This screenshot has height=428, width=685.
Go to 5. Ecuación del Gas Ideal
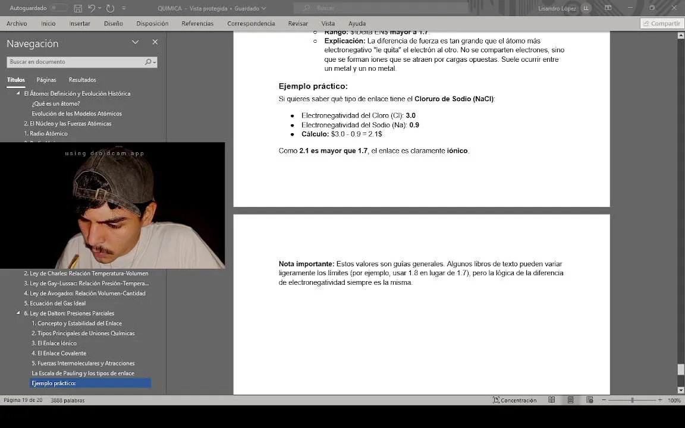(55, 304)
